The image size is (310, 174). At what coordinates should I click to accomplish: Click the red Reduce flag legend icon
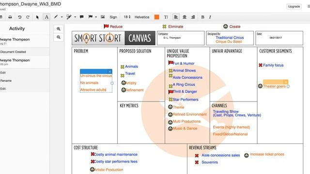[x=106, y=26]
